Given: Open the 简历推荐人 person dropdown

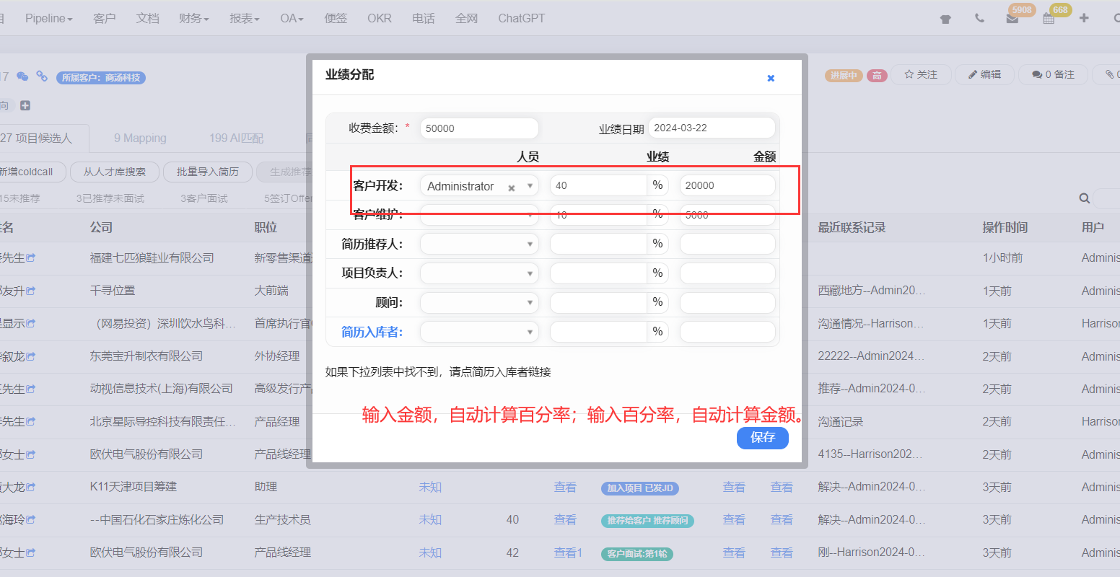Looking at the screenshot, I should pos(479,244).
